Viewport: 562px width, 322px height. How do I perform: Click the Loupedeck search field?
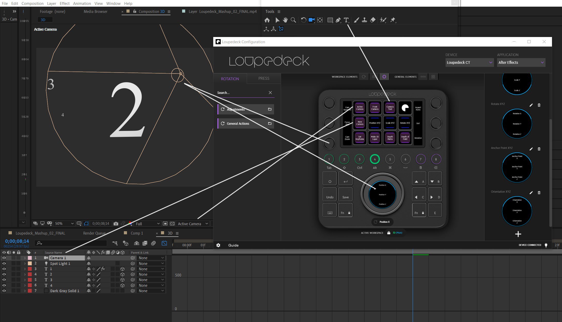pos(241,93)
